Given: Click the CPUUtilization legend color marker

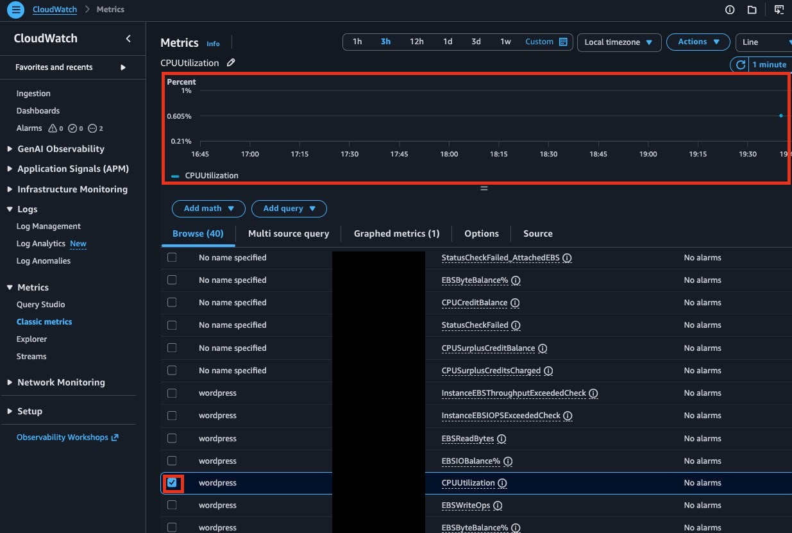Looking at the screenshot, I should pyautogui.click(x=176, y=176).
